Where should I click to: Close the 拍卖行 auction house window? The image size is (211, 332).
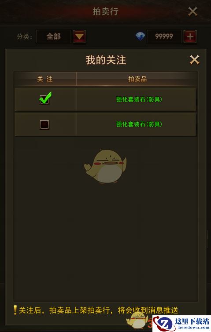point(192,11)
